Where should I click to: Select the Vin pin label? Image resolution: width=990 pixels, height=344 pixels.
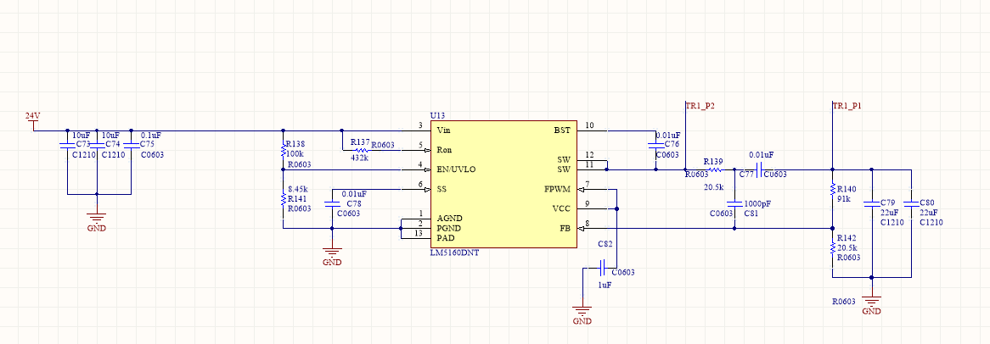pyautogui.click(x=443, y=130)
